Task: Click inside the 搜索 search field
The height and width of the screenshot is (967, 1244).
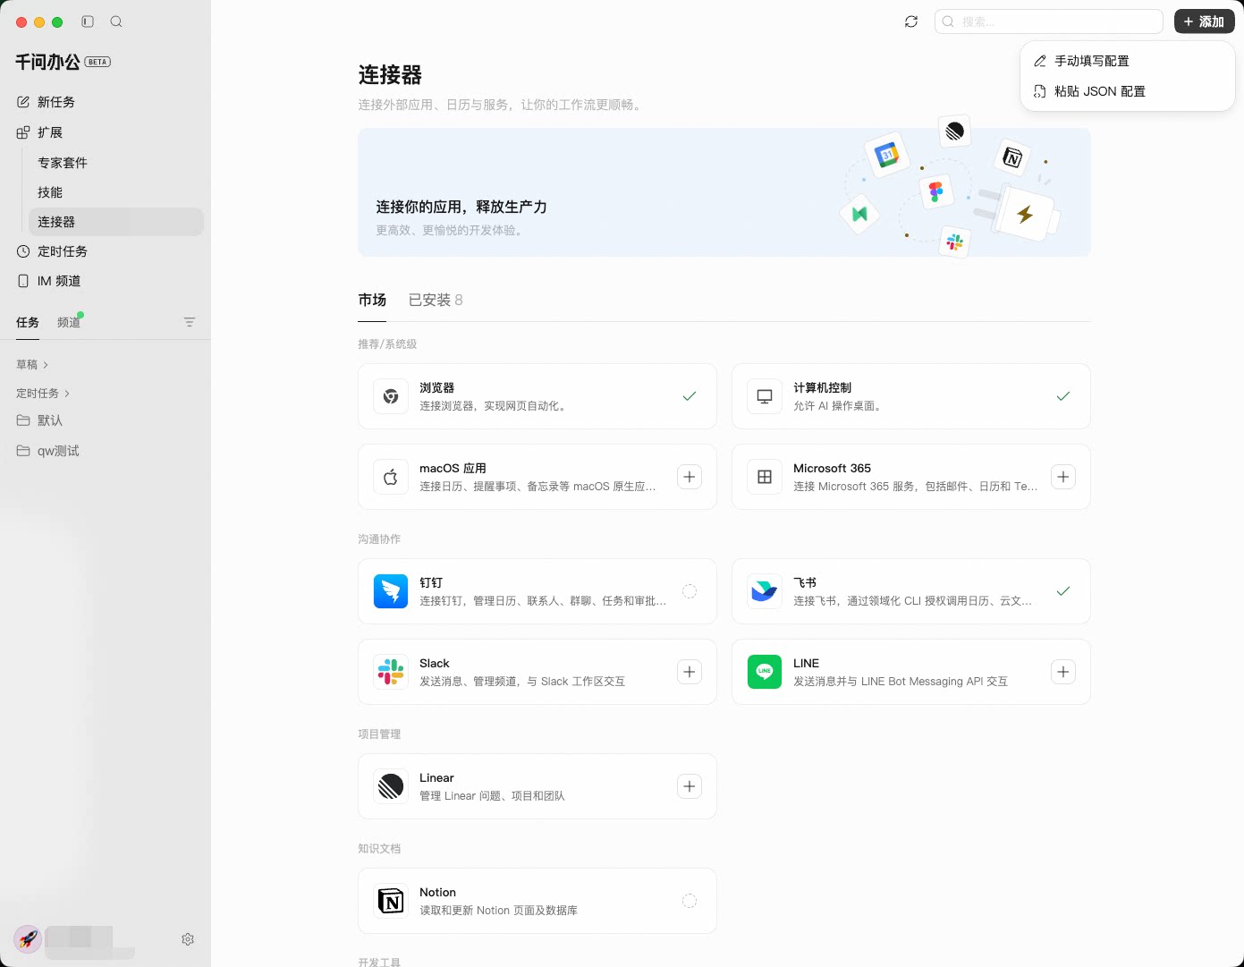Action: (1048, 21)
